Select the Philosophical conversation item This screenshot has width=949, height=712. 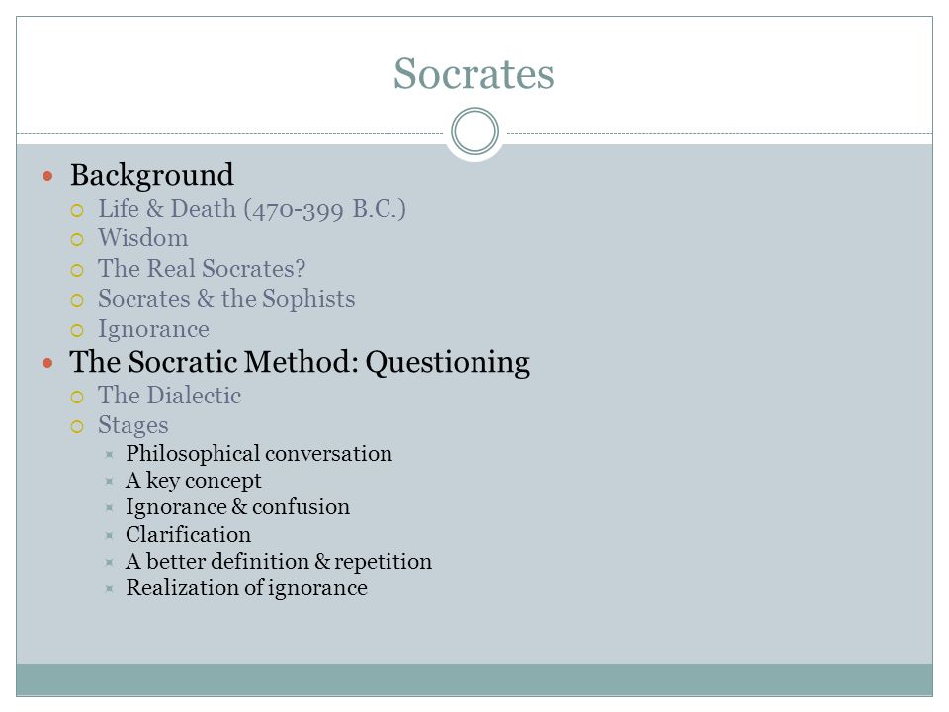coord(259,454)
